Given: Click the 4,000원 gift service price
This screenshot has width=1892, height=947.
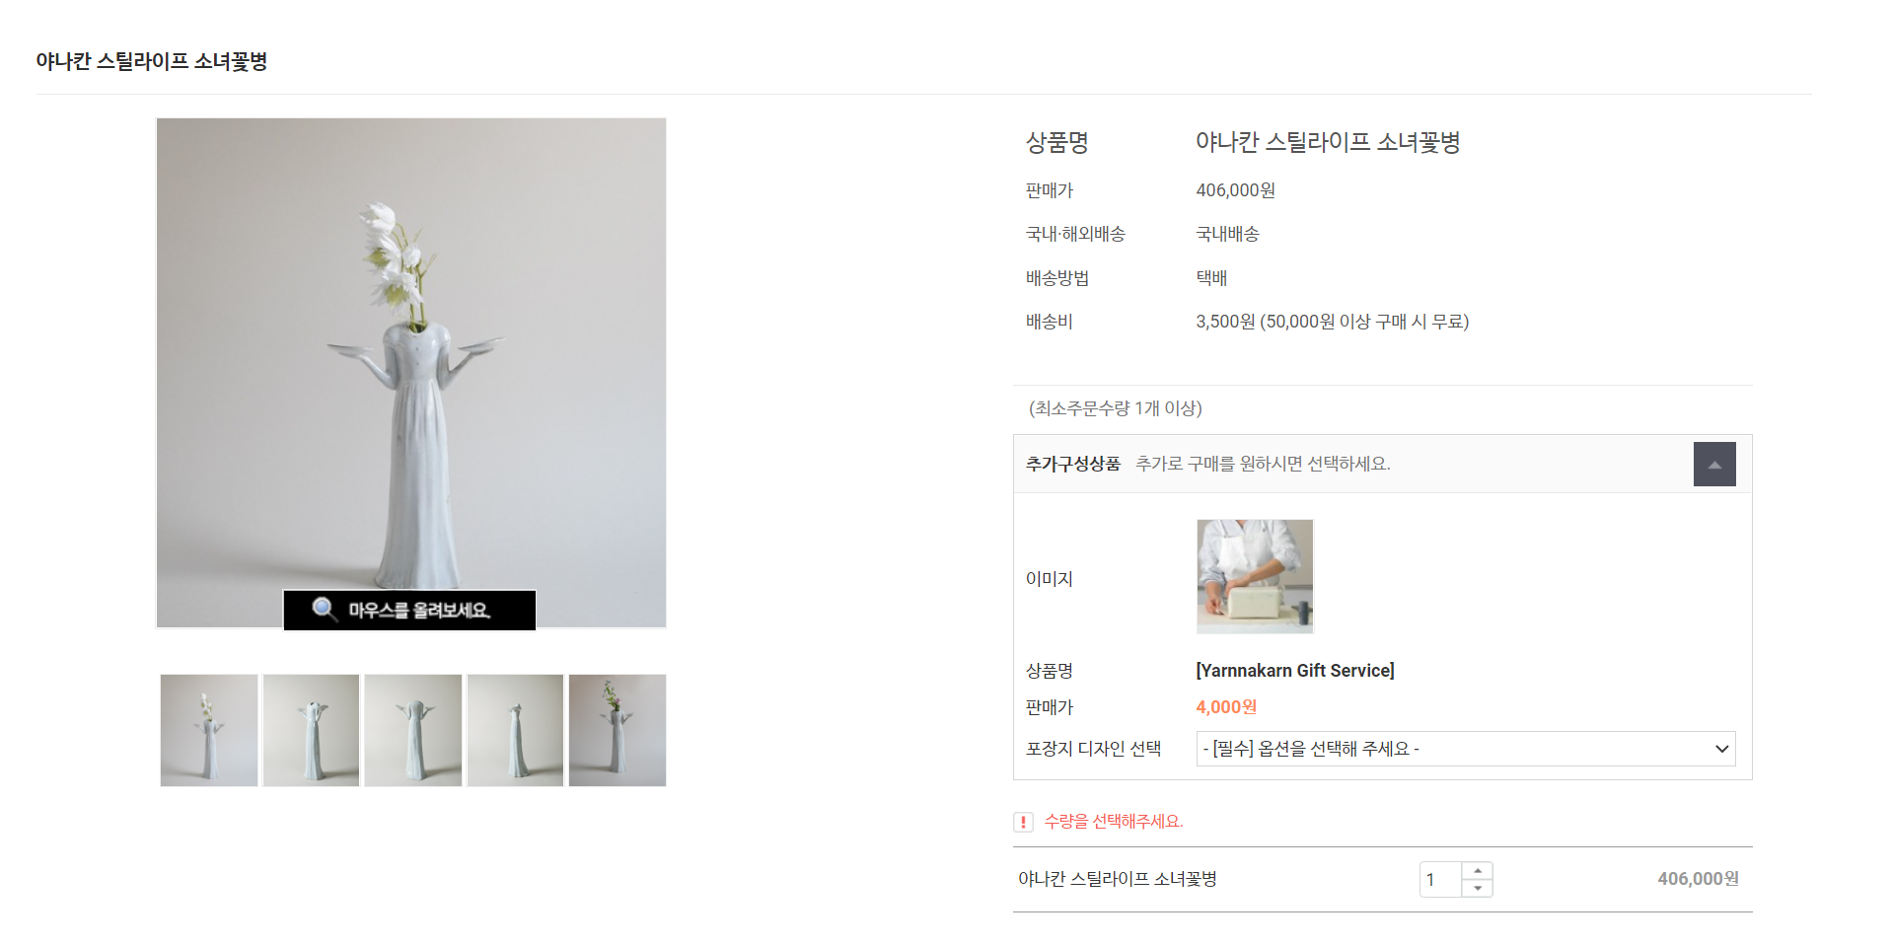Looking at the screenshot, I should tap(1226, 707).
